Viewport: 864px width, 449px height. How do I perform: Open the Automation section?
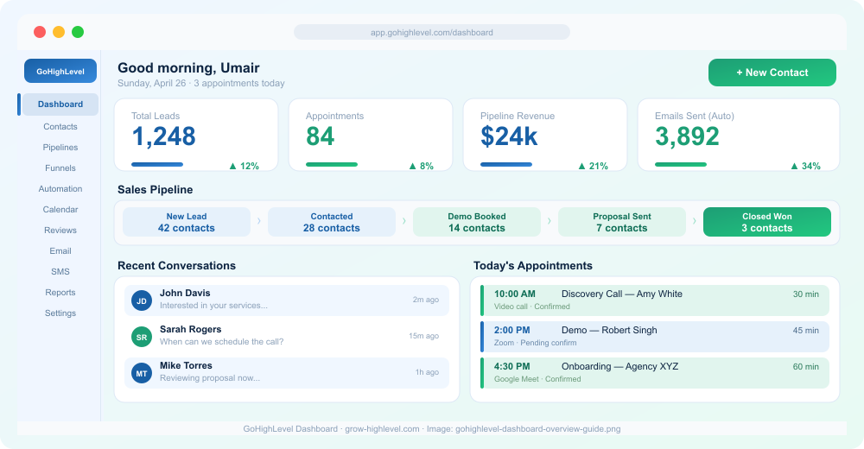(60, 189)
